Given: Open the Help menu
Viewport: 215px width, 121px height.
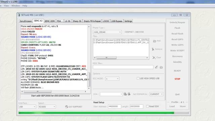Looking at the screenshot, I should point(25,6).
